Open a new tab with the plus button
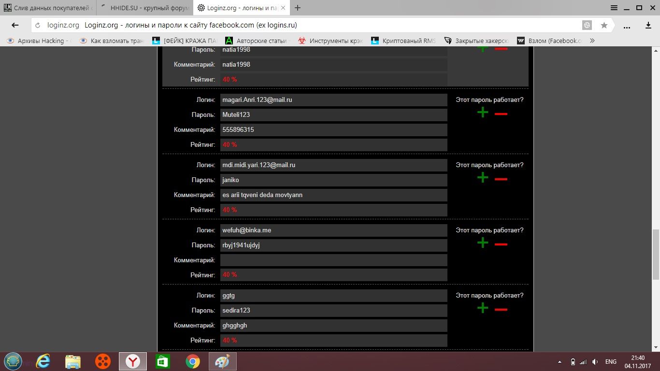This screenshot has width=660, height=371. (x=298, y=8)
